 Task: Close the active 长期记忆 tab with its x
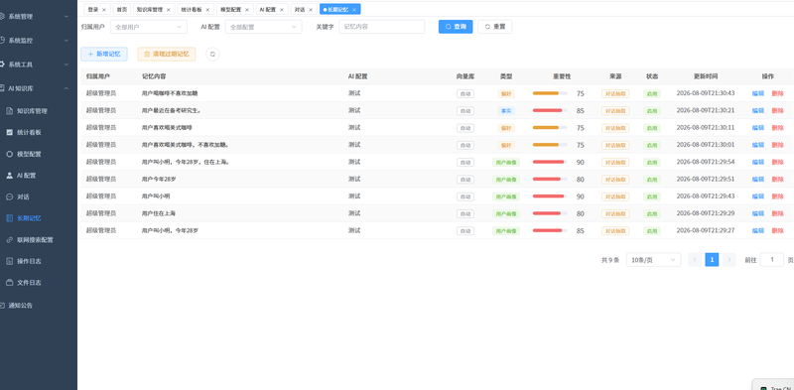[x=354, y=10]
